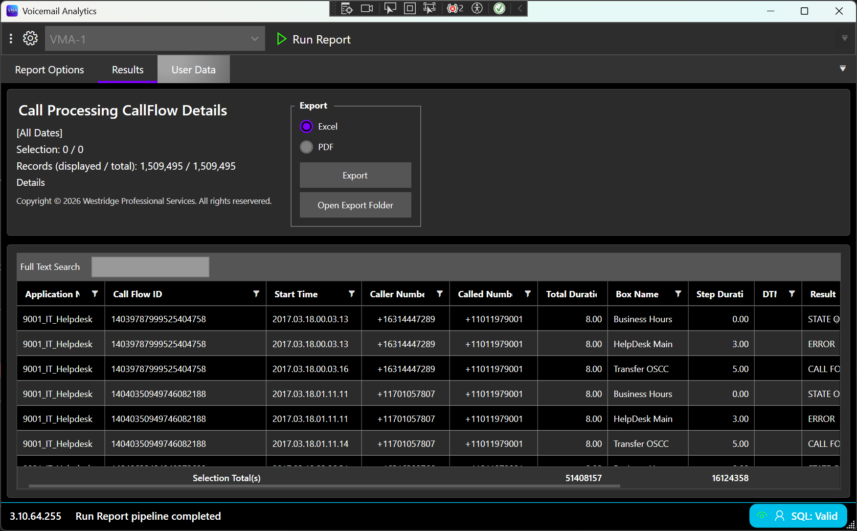The height and width of the screenshot is (531, 857).
Task: Click Open Export Folder button
Action: [356, 205]
